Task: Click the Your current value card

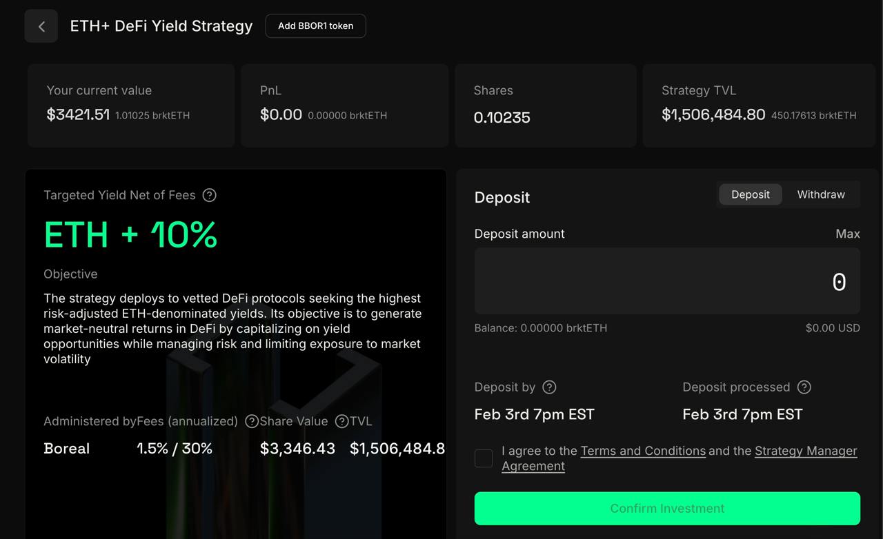Action: tap(131, 105)
